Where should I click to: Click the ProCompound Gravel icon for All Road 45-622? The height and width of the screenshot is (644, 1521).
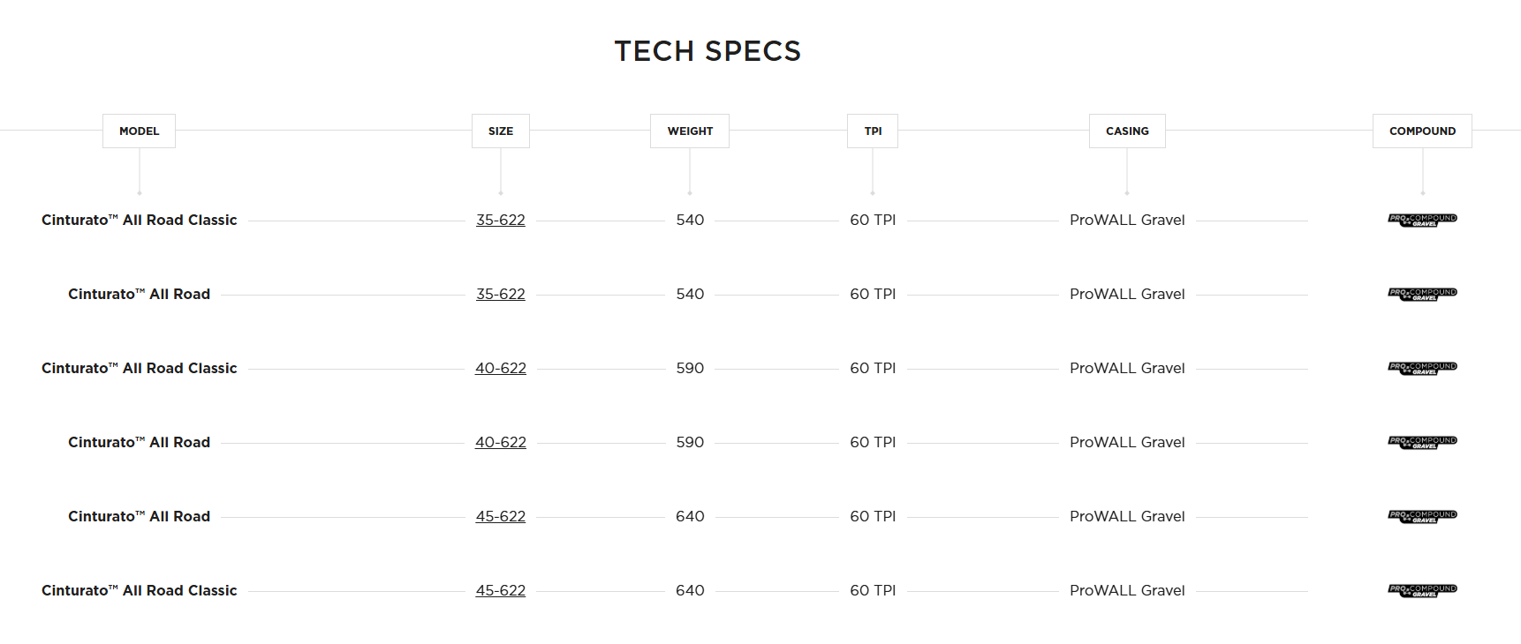tap(1422, 516)
